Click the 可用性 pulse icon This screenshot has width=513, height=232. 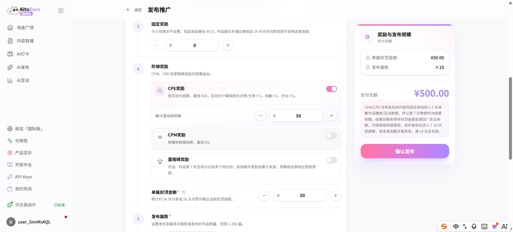10,141
